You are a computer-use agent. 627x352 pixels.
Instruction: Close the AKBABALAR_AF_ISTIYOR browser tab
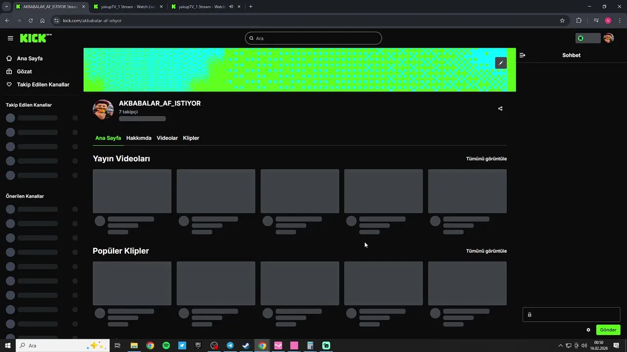(x=84, y=7)
